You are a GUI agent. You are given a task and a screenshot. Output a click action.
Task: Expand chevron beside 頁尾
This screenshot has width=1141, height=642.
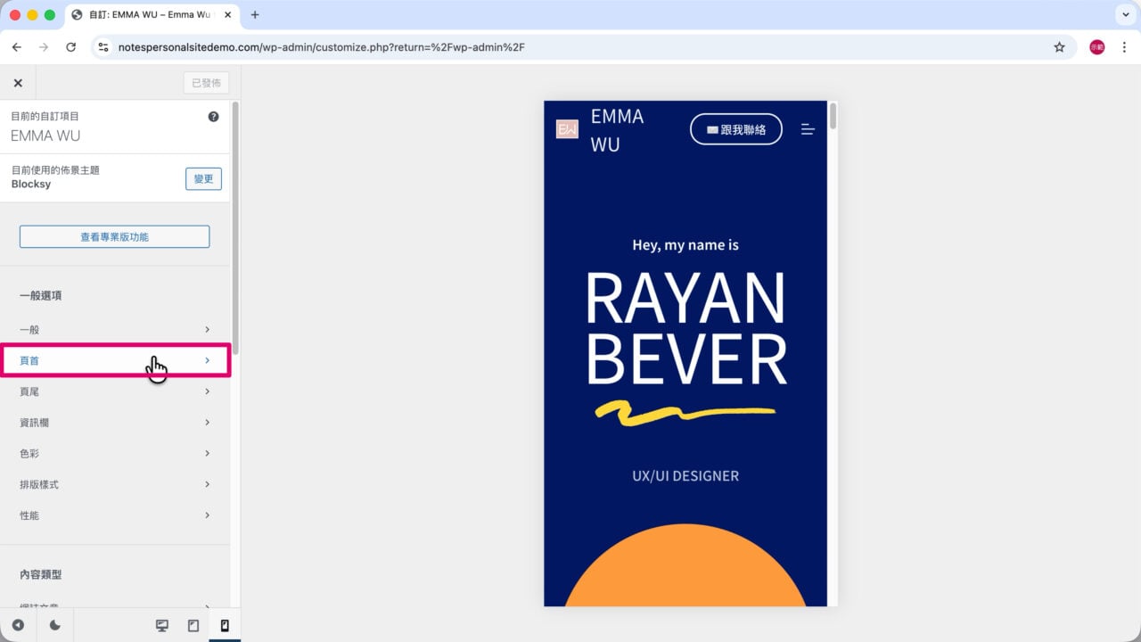207,391
